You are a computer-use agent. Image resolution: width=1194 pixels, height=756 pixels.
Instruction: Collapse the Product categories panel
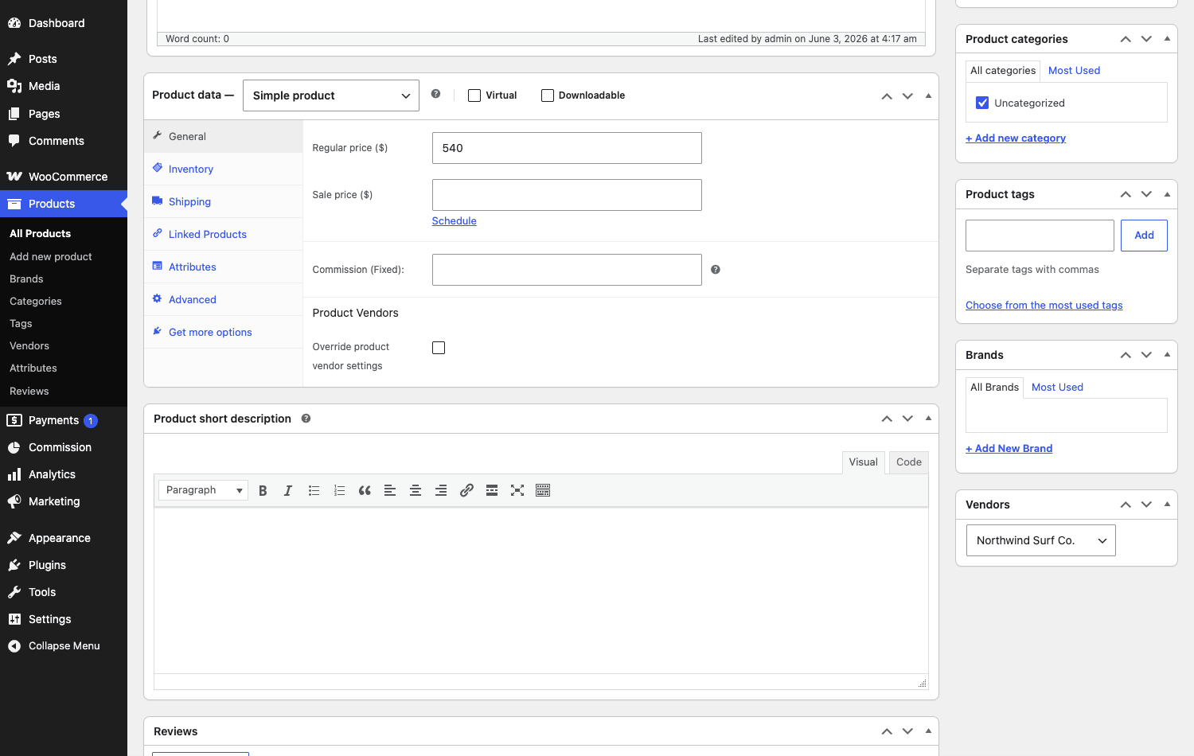(1167, 38)
